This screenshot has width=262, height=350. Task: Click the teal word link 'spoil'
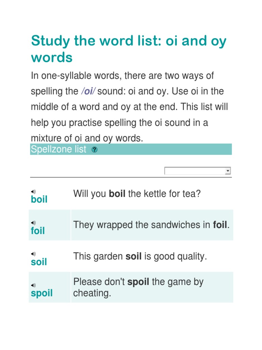pos(42,294)
